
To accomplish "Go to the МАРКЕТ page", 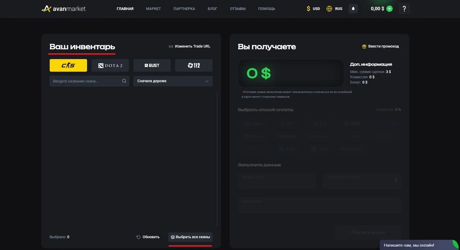I will [x=153, y=9].
